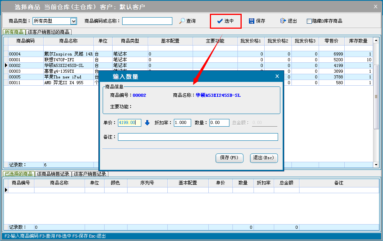Click the 数量 quantity input field
Viewport: 383px width, 241px height.
[219, 123]
